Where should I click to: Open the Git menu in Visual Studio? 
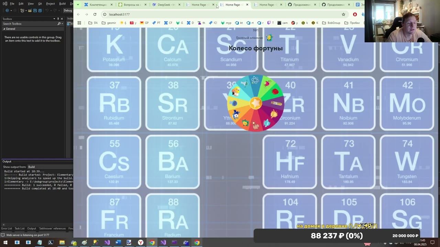(x=40, y=3)
